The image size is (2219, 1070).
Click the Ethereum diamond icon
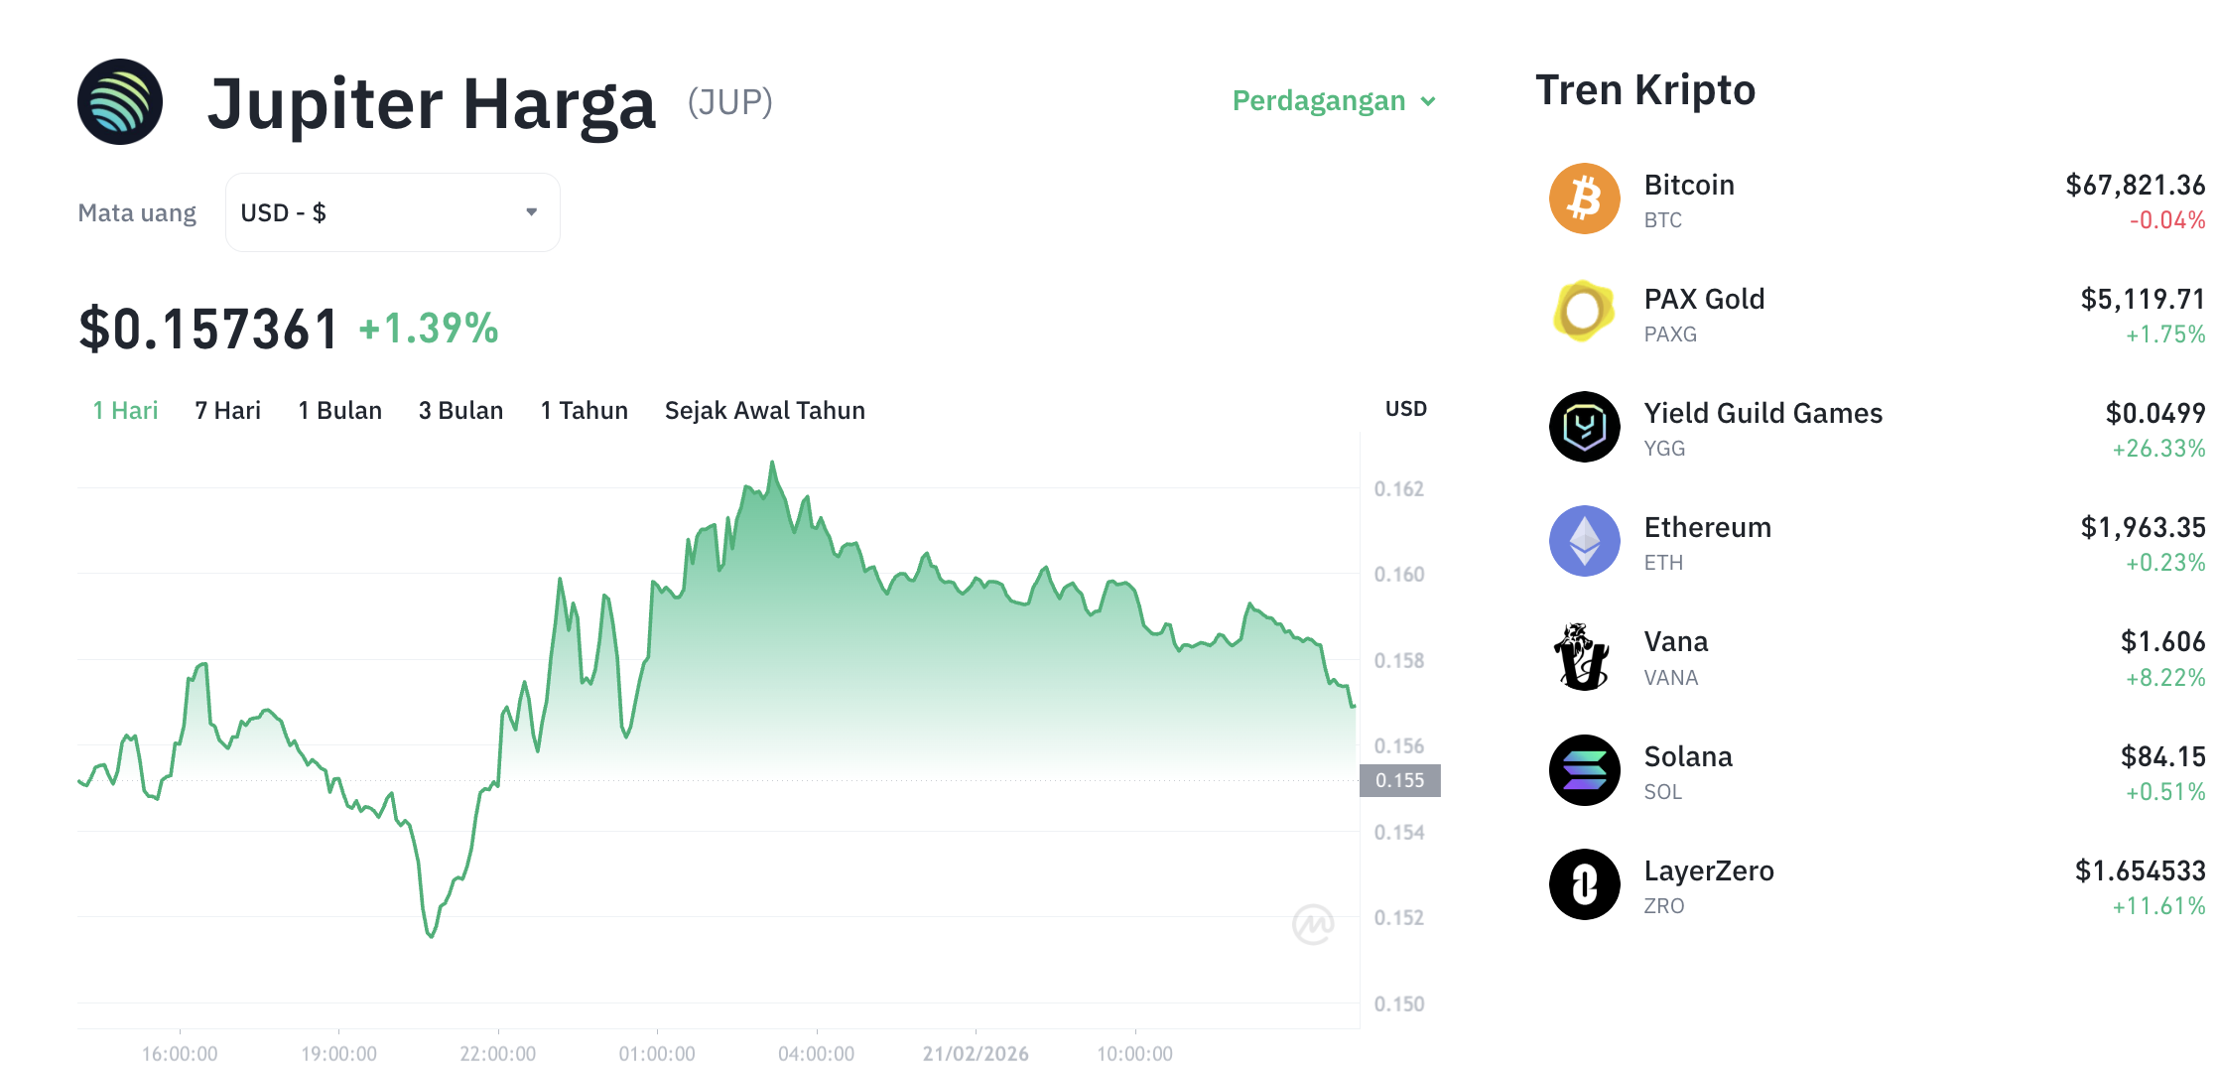tap(1584, 540)
